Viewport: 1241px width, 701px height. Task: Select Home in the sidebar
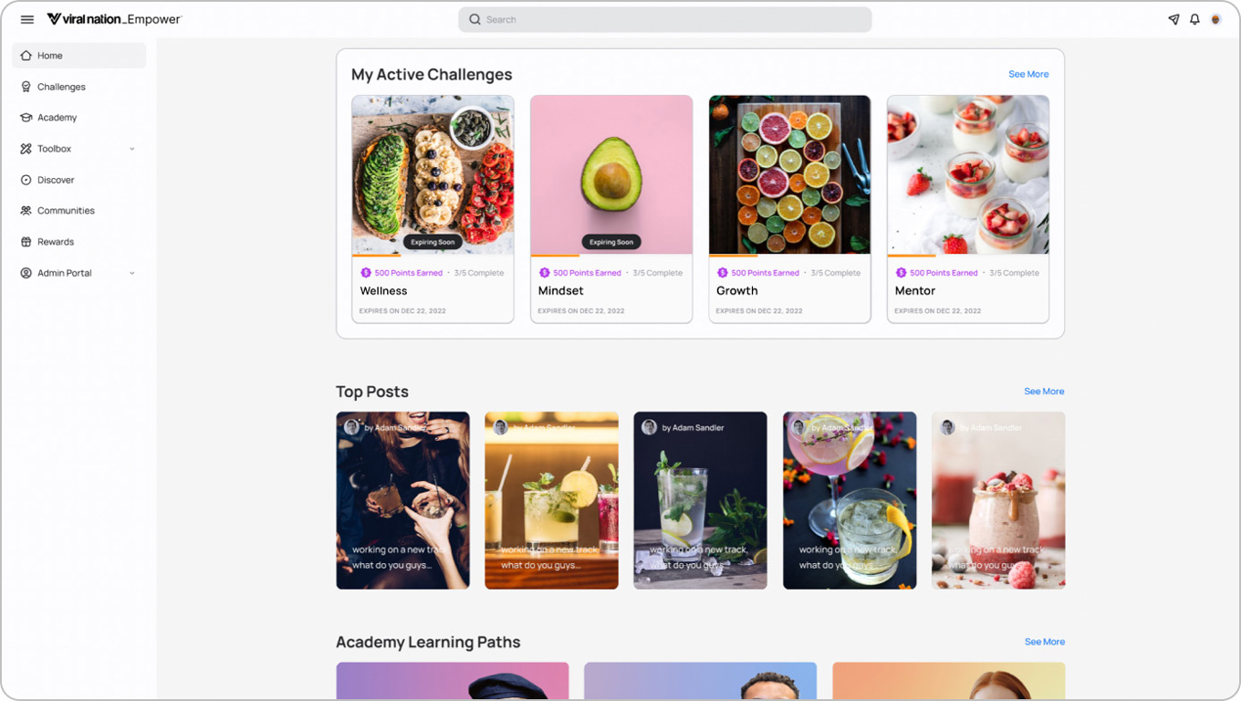pos(79,56)
